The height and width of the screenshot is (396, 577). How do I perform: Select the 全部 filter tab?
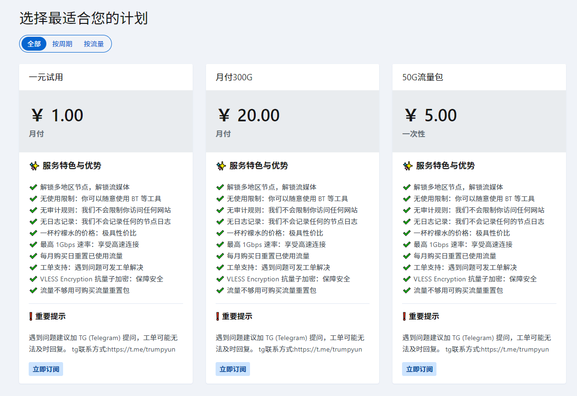pyautogui.click(x=34, y=44)
